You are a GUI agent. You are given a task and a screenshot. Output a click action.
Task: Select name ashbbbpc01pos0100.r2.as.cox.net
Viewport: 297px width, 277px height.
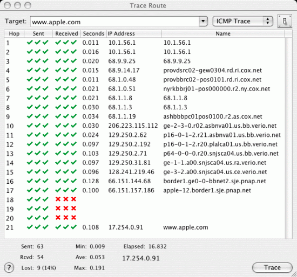point(213,116)
